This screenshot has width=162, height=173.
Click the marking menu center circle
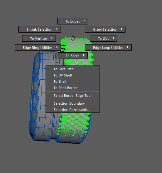73,39
